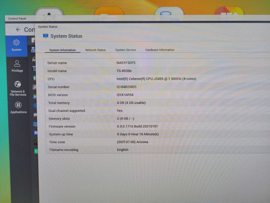Click the System up time label
270x203 pixels.
click(x=61, y=134)
